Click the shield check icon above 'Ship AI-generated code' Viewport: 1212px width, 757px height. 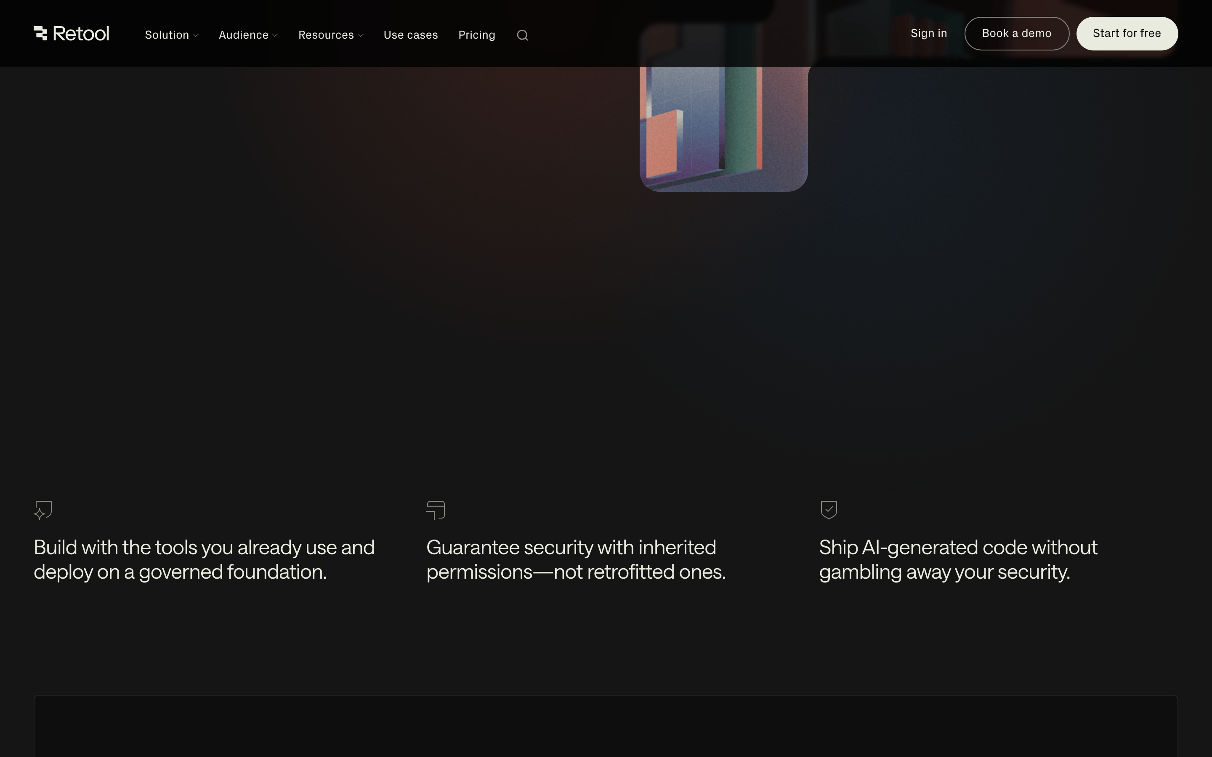pyautogui.click(x=829, y=510)
